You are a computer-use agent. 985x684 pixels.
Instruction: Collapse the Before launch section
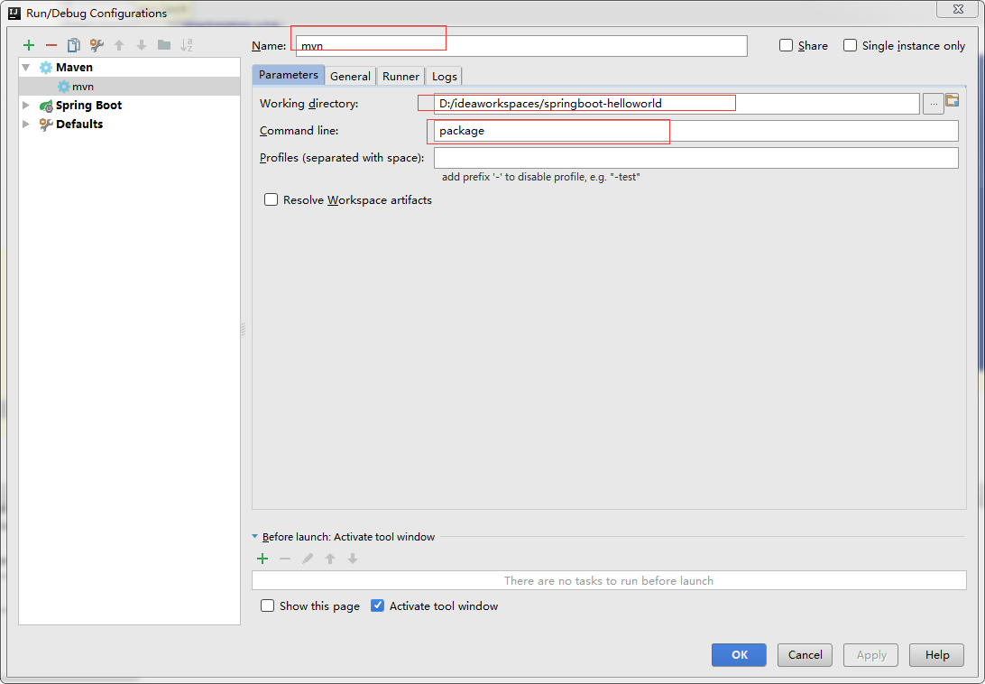255,537
